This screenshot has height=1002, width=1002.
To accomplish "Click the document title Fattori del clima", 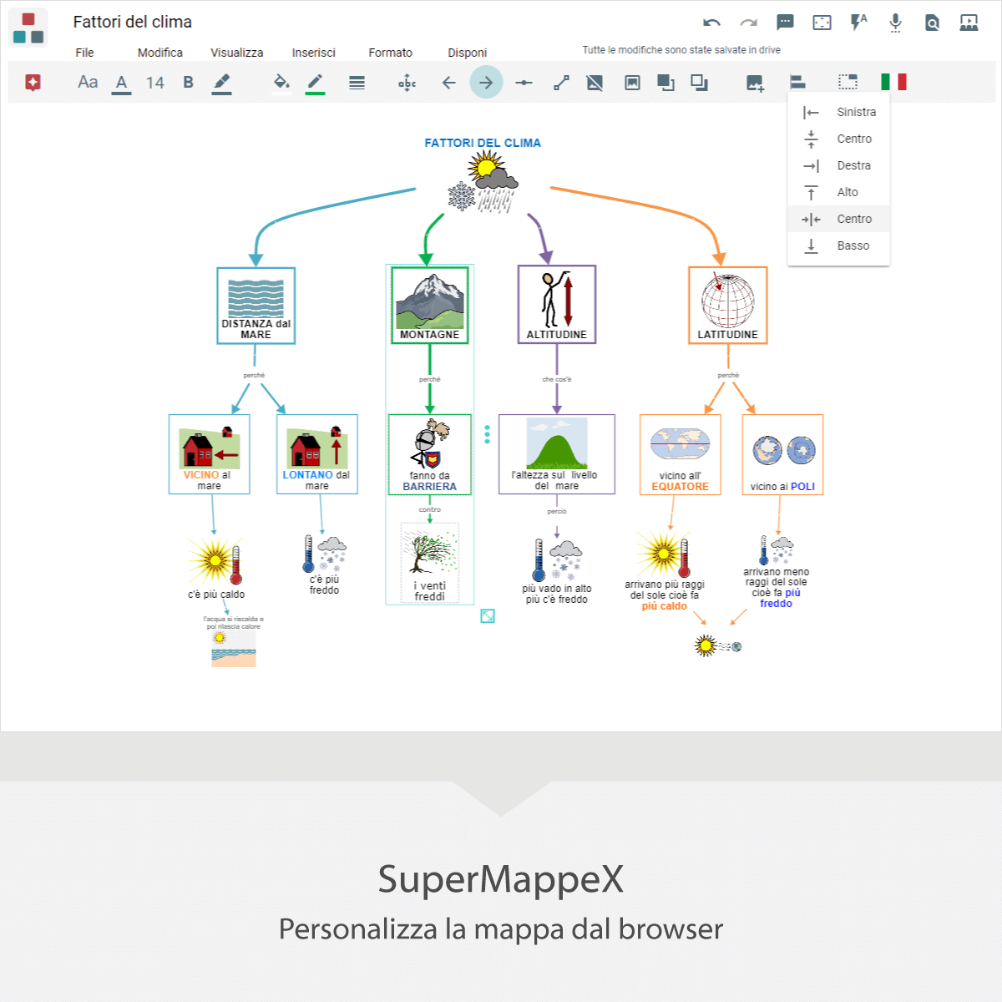I will (133, 22).
